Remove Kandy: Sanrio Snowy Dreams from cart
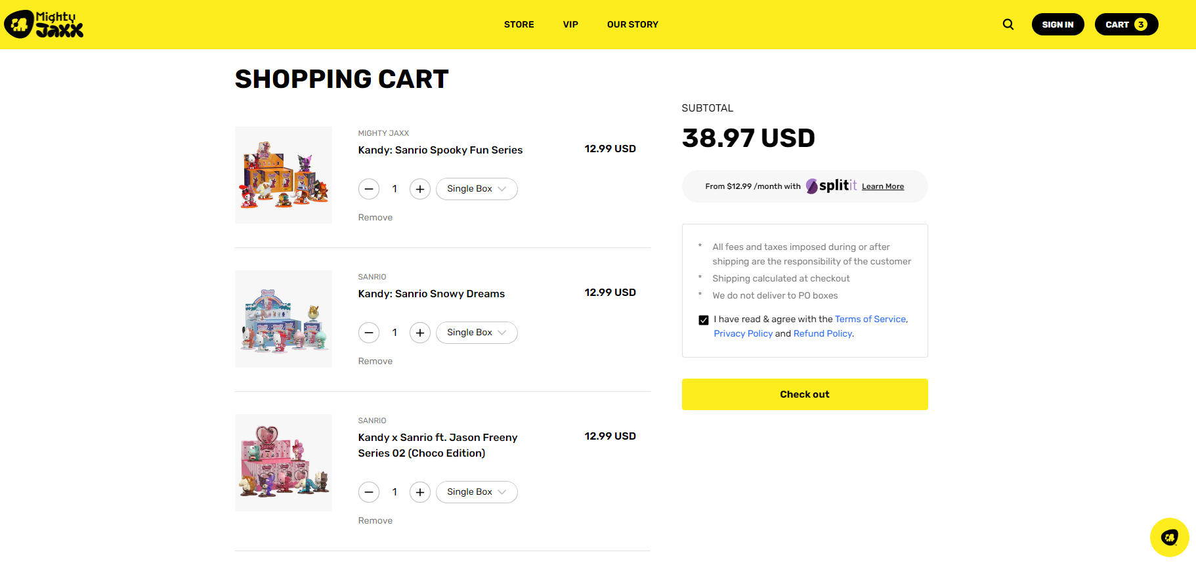 click(x=375, y=362)
